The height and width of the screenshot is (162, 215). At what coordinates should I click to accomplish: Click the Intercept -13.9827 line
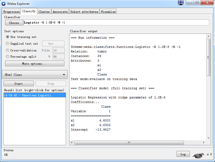[x=91, y=130]
